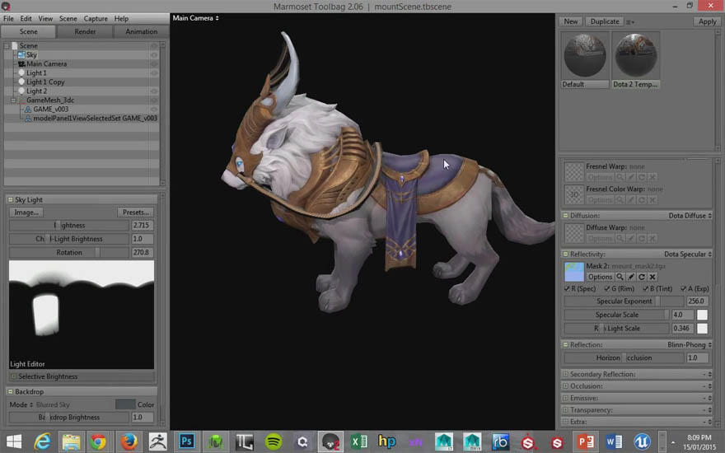Clear the Mask 2 texture with X icon

tap(652, 277)
